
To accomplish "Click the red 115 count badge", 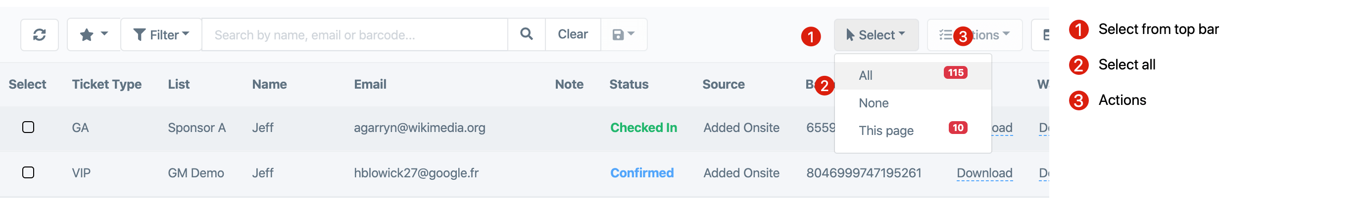I will (x=955, y=73).
